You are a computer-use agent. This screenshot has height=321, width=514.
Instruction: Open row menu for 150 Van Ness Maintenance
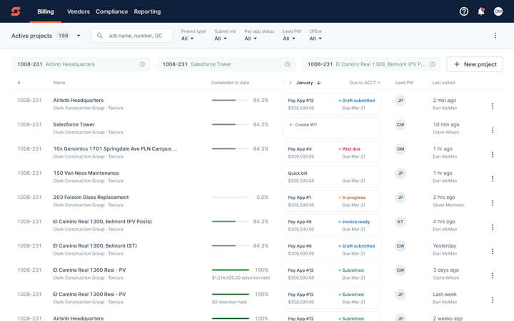493,178
